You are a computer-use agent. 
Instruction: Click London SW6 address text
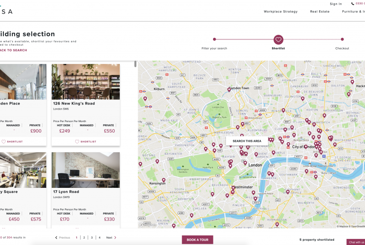coord(61,109)
